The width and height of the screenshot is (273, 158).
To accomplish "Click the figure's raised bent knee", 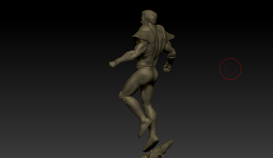I will tap(124, 96).
